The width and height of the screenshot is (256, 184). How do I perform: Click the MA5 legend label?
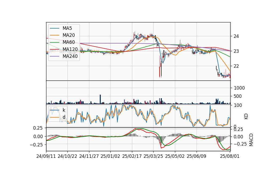67,28
